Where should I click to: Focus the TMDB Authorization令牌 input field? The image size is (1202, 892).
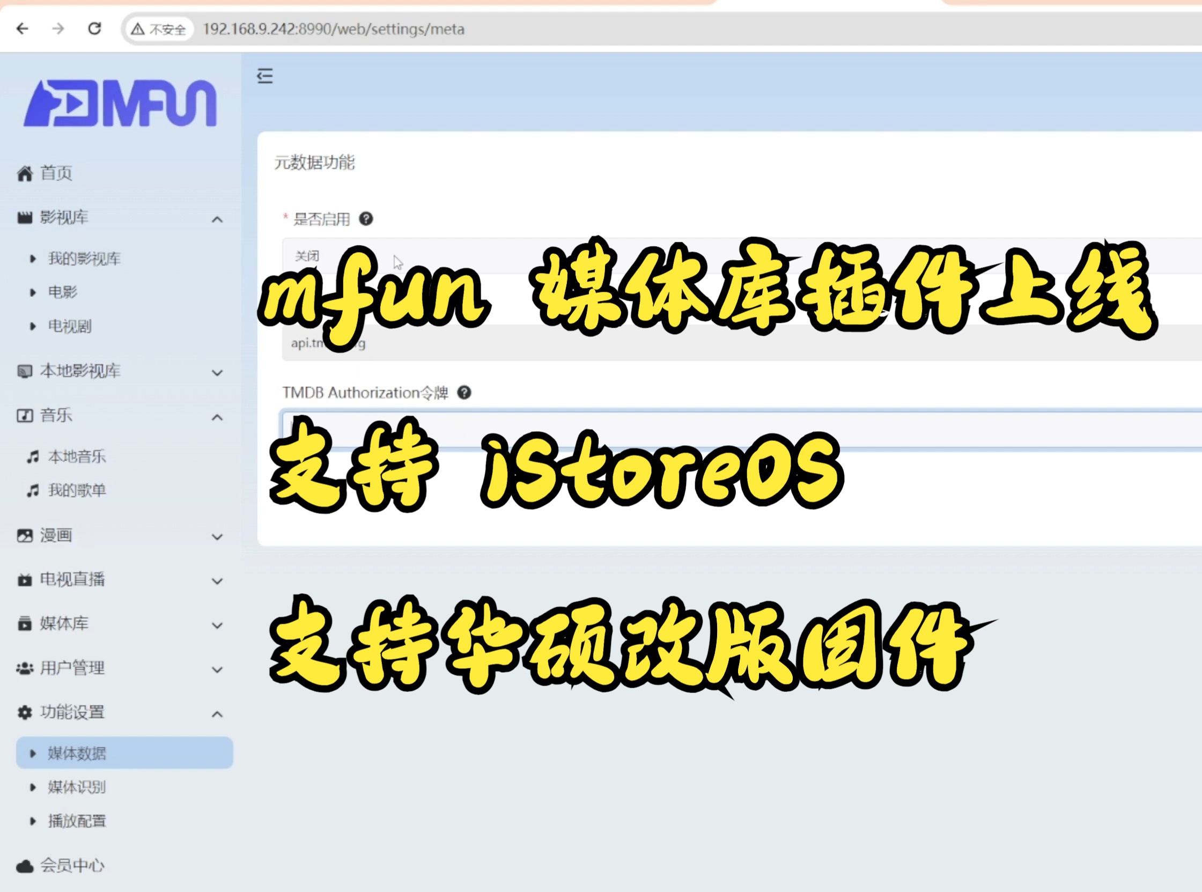point(742,429)
